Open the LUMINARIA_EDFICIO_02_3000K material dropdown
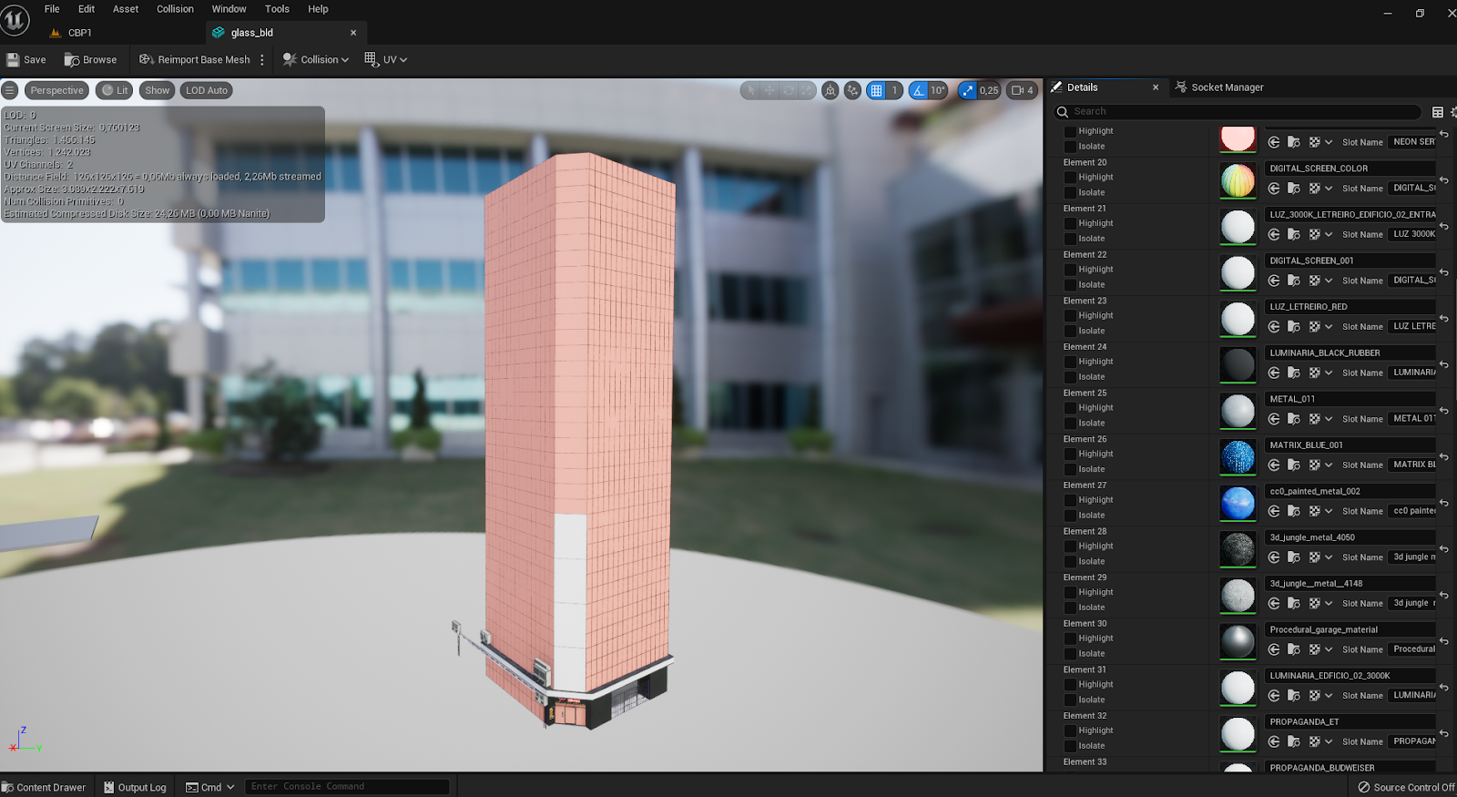The image size is (1457, 797). pyautogui.click(x=1350, y=676)
